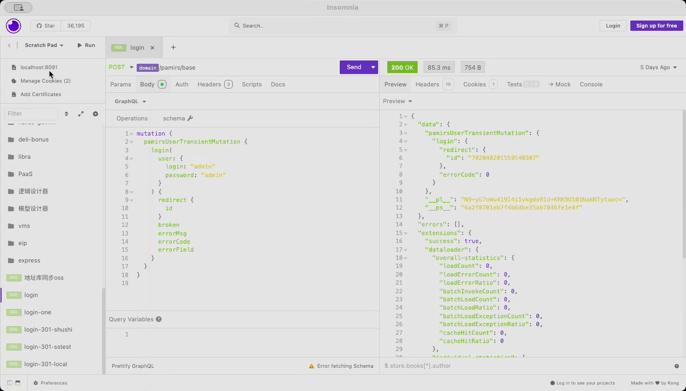Viewport: 686px width, 391px height.
Task: Click the create new request plus icon in sidebar
Action: coord(96,114)
